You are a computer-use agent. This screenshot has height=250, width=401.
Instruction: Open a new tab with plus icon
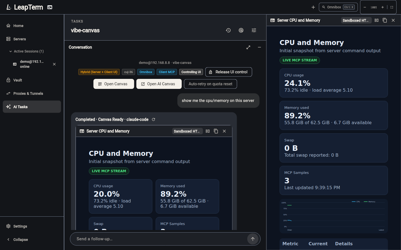coord(313,7)
